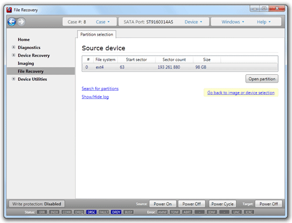Click the 98 GB size cell
The image size is (292, 223).
(x=201, y=67)
